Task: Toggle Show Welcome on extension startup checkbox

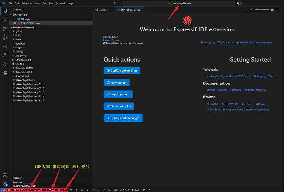Action: 104,43
